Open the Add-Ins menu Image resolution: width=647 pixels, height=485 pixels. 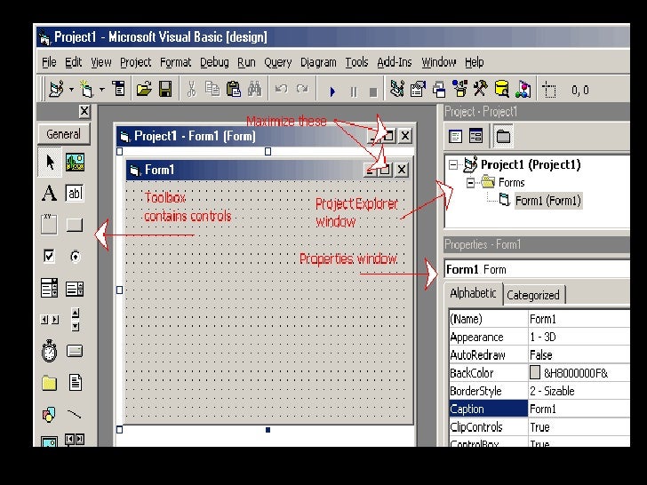(394, 62)
